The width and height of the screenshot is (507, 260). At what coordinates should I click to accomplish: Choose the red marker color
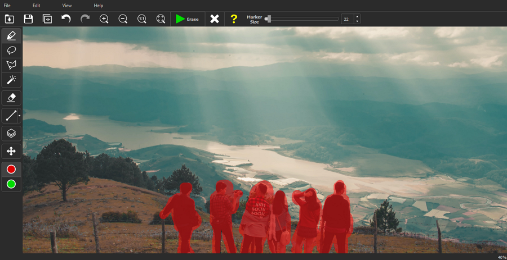coord(11,169)
